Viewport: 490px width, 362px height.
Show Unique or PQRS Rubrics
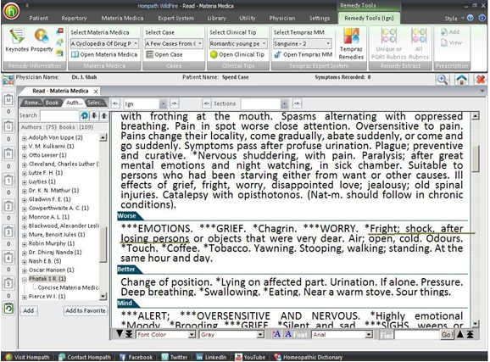pyautogui.click(x=388, y=44)
